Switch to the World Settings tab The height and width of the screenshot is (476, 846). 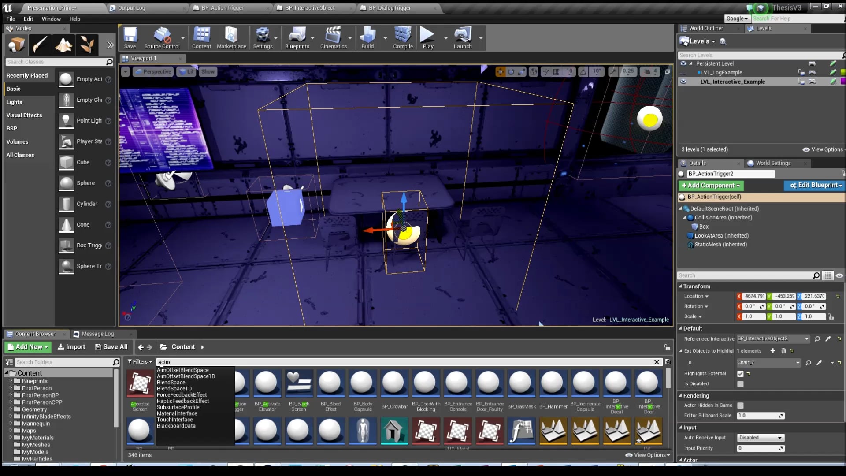click(x=773, y=163)
